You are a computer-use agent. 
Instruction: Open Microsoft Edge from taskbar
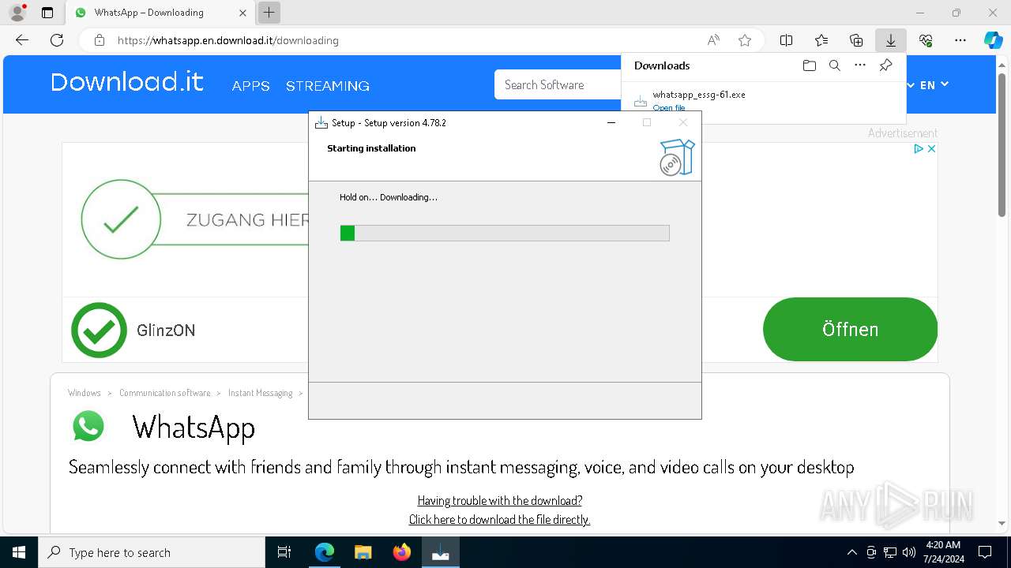coord(325,552)
